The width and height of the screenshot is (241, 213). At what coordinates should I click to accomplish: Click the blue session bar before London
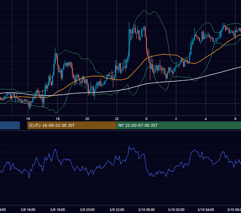pyautogui.click(x=10, y=125)
